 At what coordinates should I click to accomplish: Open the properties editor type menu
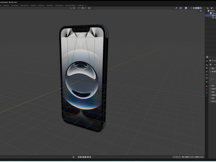(x=207, y=57)
